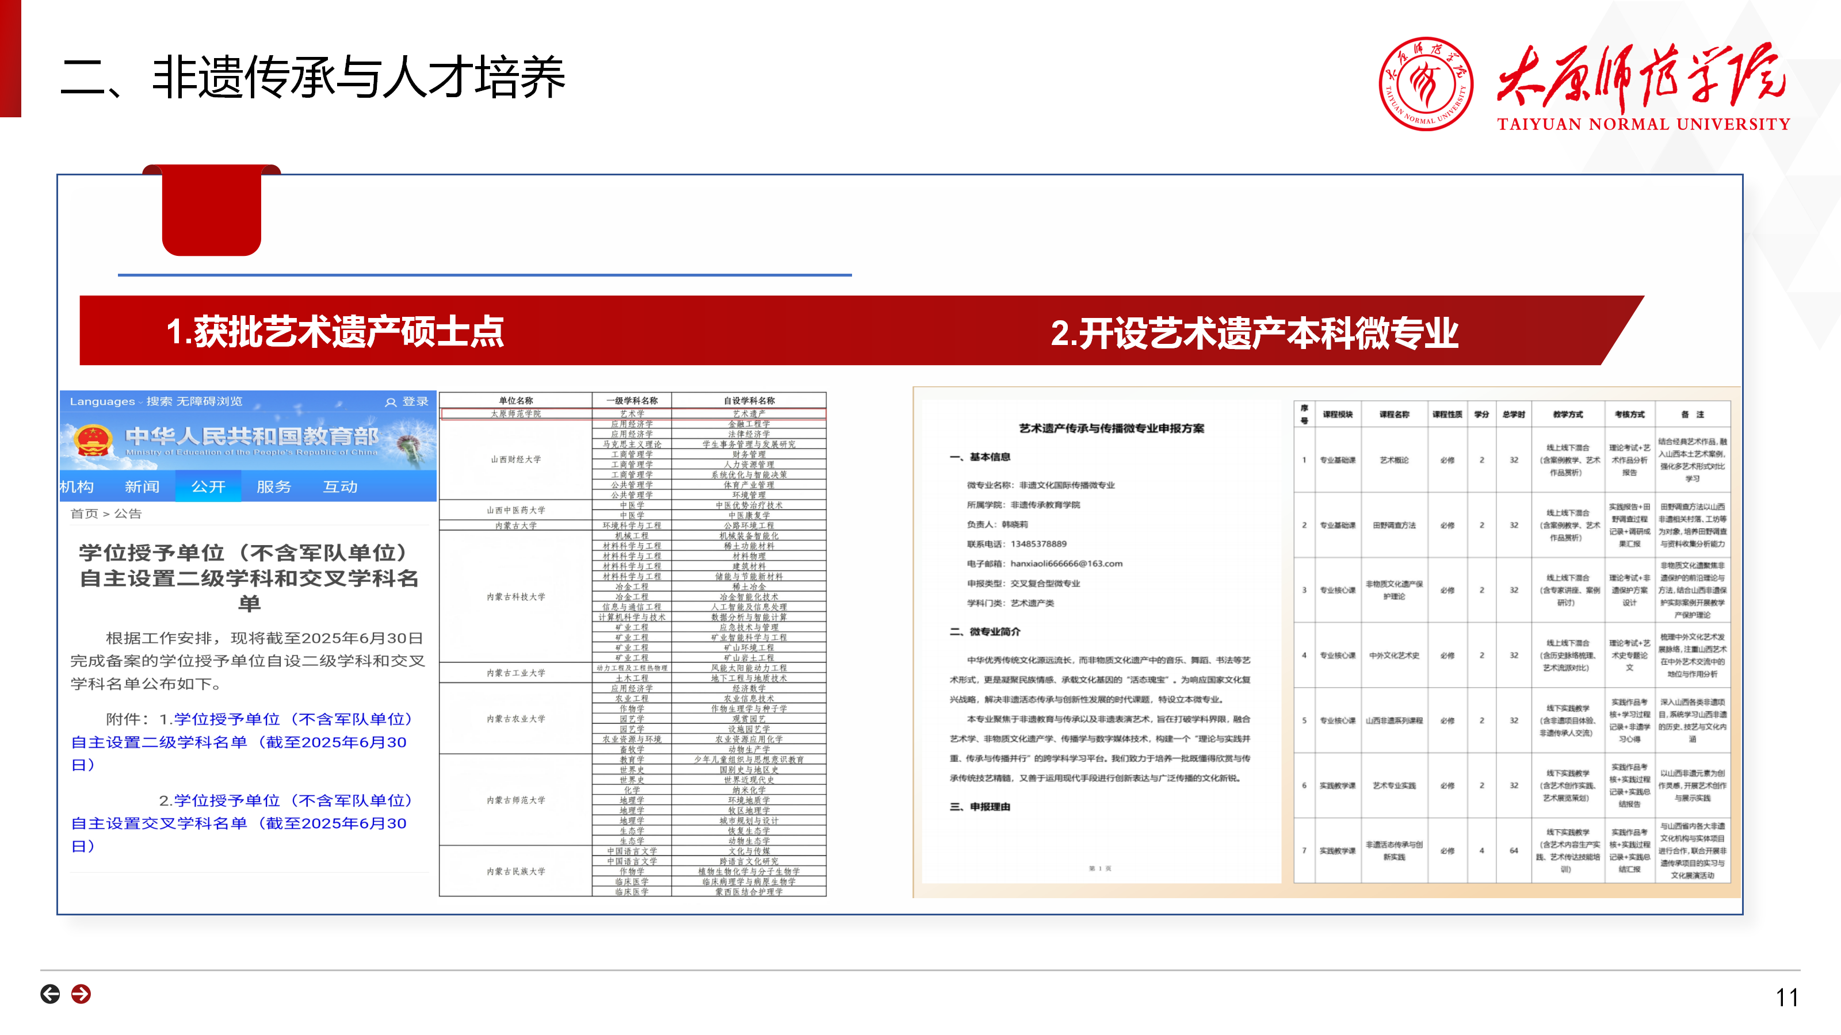Click the 搜索 link in the top bar
Screen dimensions: 1841x1035
click(160, 401)
